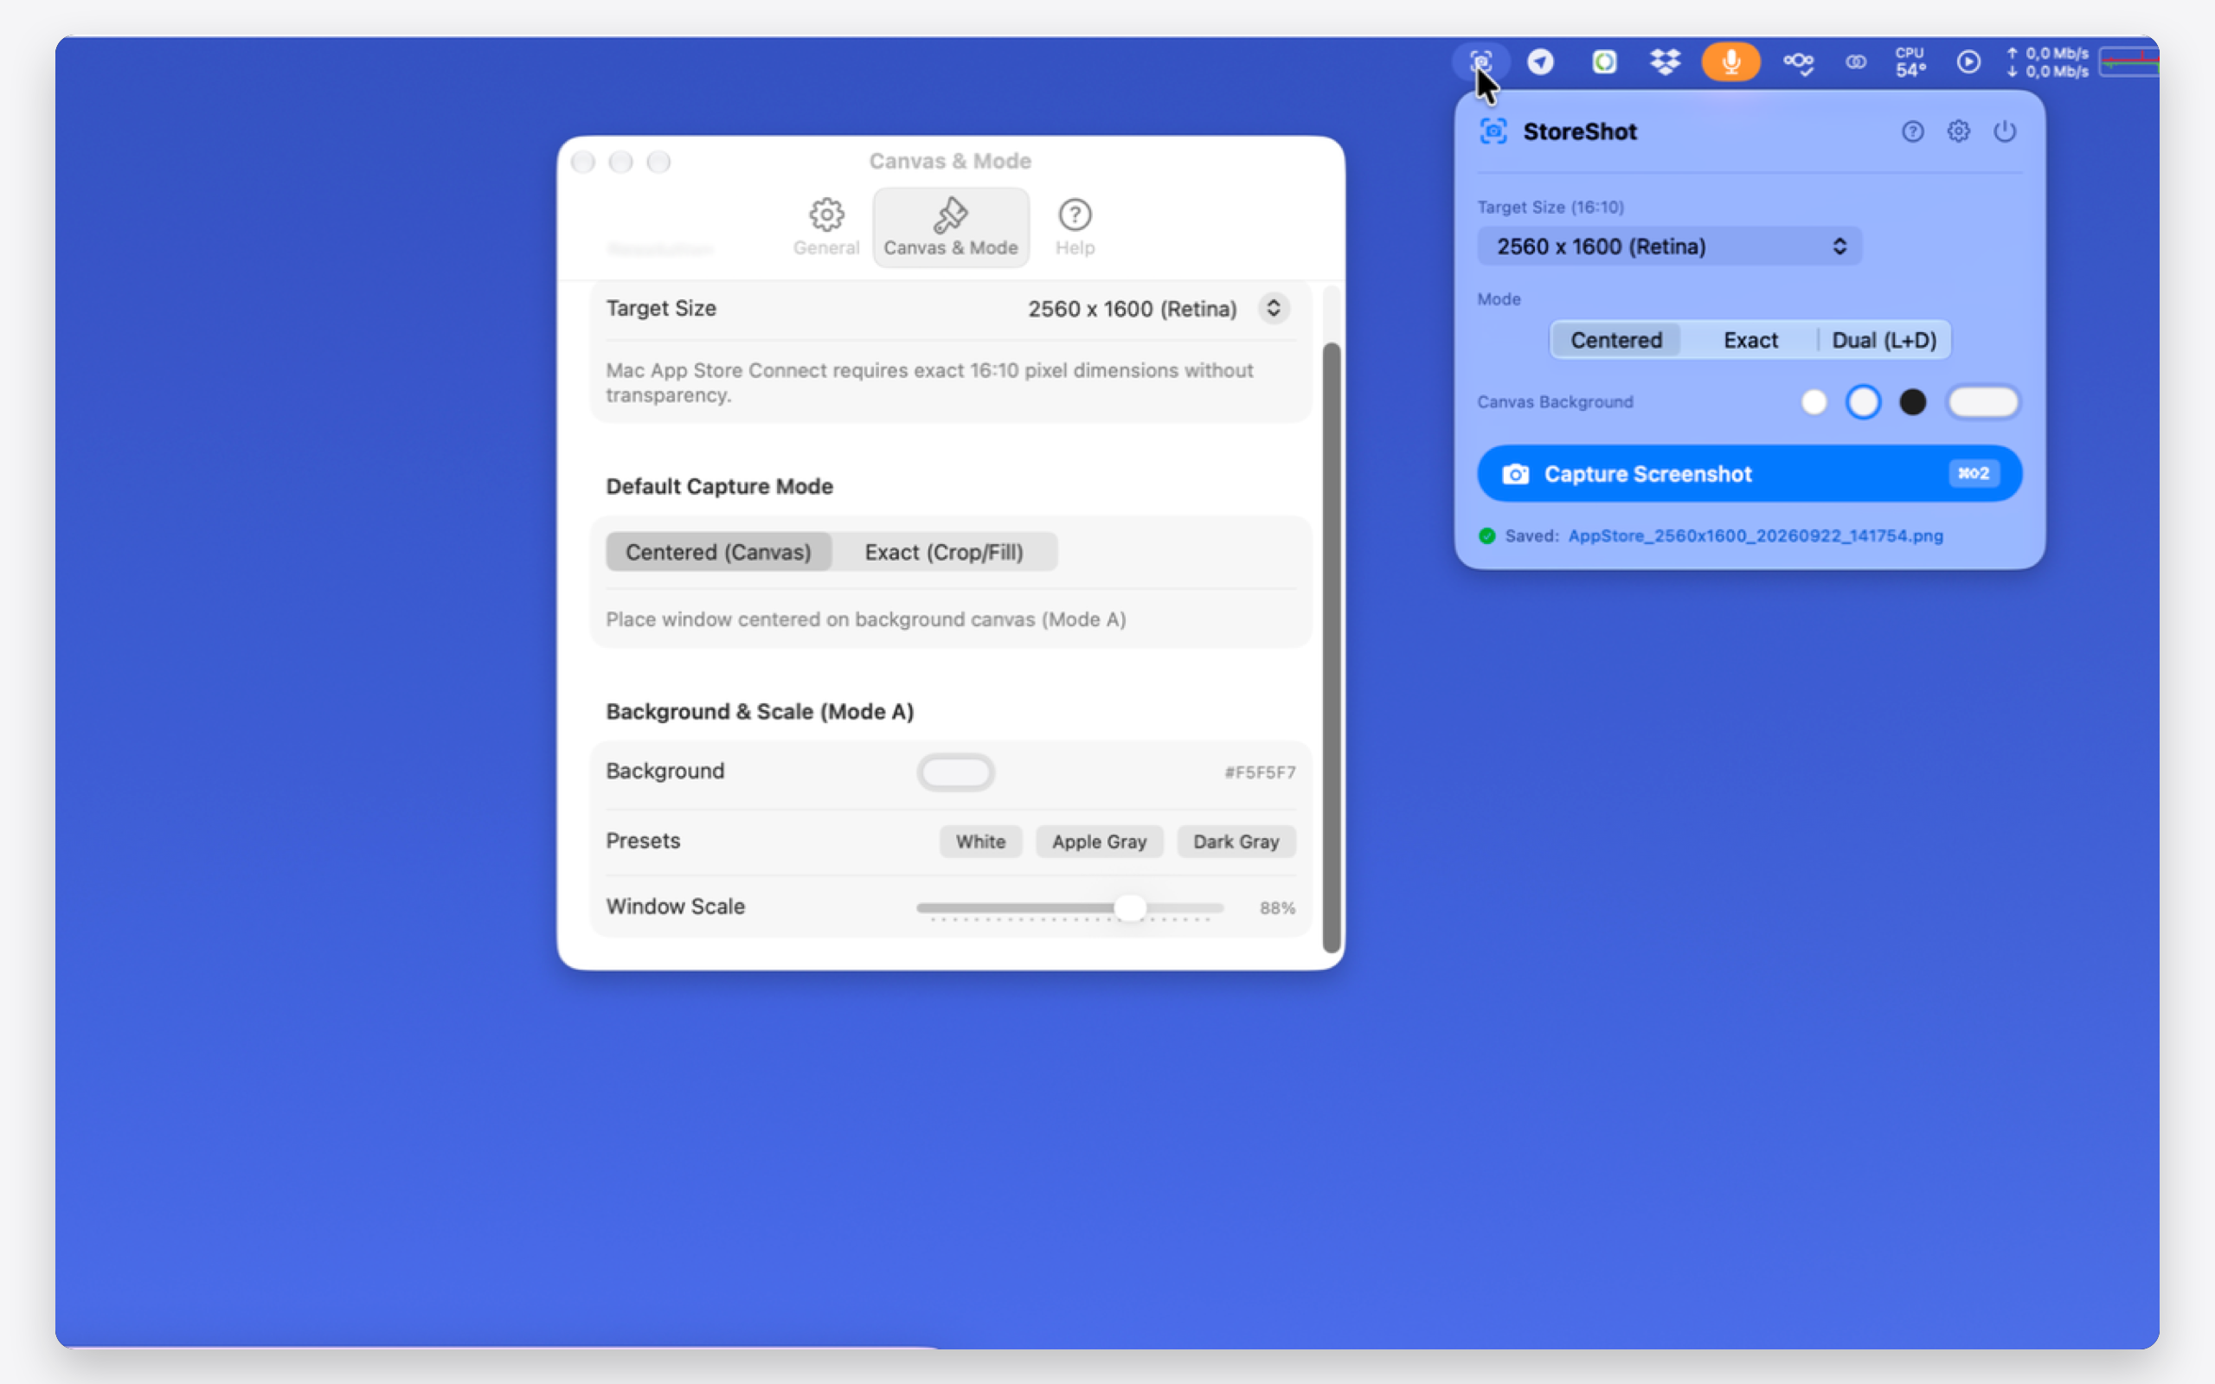Click the green circle menu bar icon
The image size is (2215, 1384).
click(1603, 61)
